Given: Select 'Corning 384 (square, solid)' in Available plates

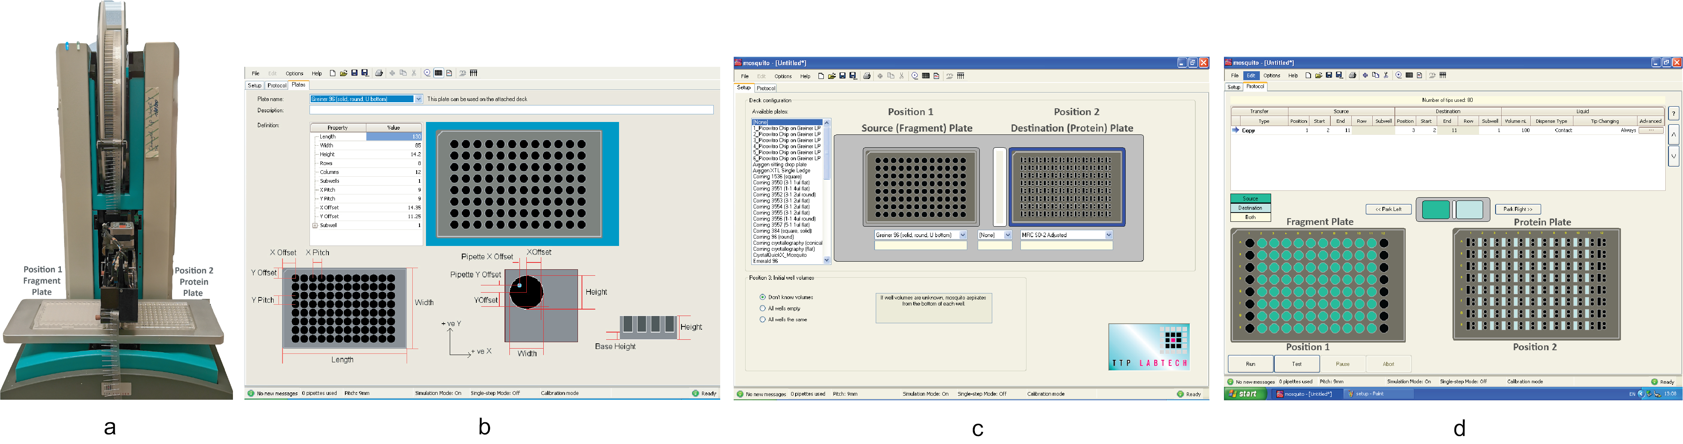Looking at the screenshot, I should point(782,231).
